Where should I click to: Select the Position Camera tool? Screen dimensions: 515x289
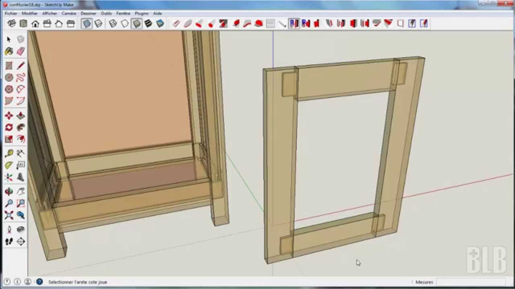[9, 230]
